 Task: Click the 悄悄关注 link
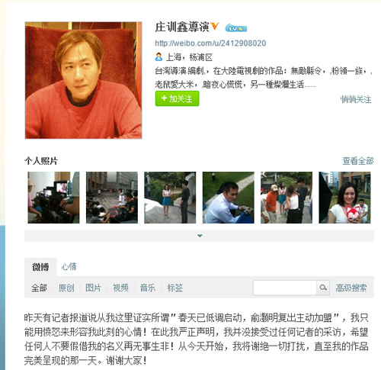pyautogui.click(x=356, y=99)
